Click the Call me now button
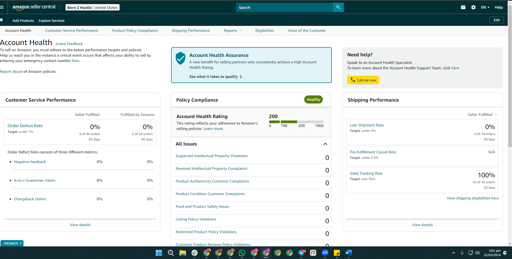 click(363, 80)
